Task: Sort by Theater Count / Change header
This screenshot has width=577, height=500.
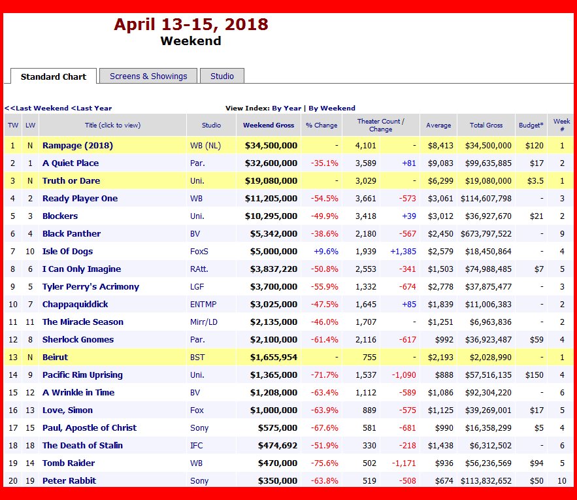Action: [381, 125]
